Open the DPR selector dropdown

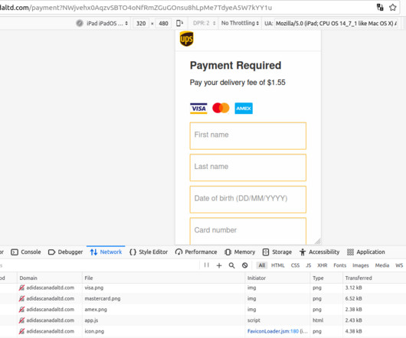click(204, 23)
